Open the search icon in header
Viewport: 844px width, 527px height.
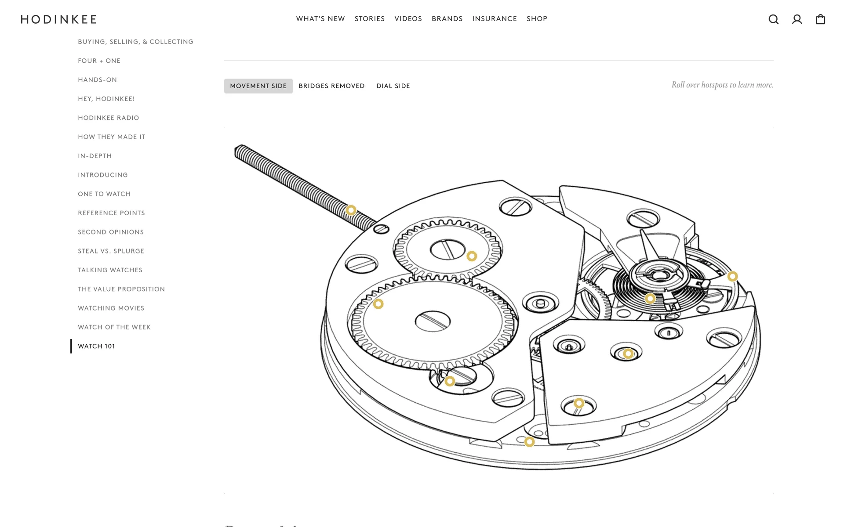point(773,19)
